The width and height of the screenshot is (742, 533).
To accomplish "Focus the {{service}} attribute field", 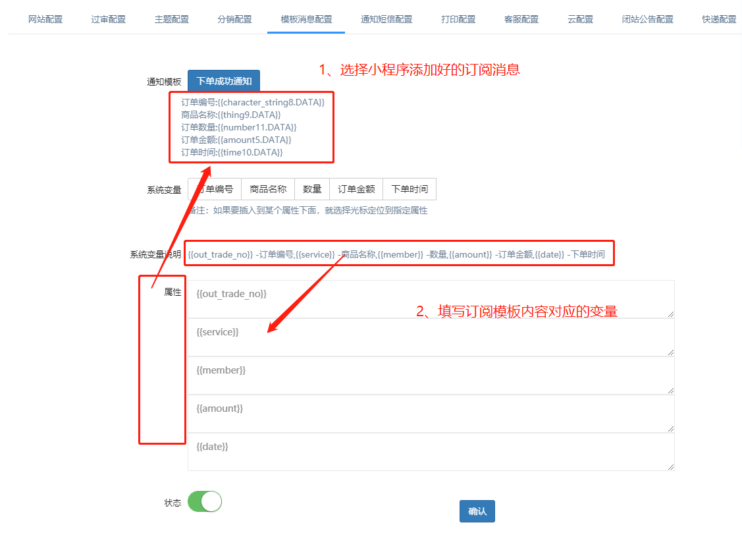I will point(431,337).
